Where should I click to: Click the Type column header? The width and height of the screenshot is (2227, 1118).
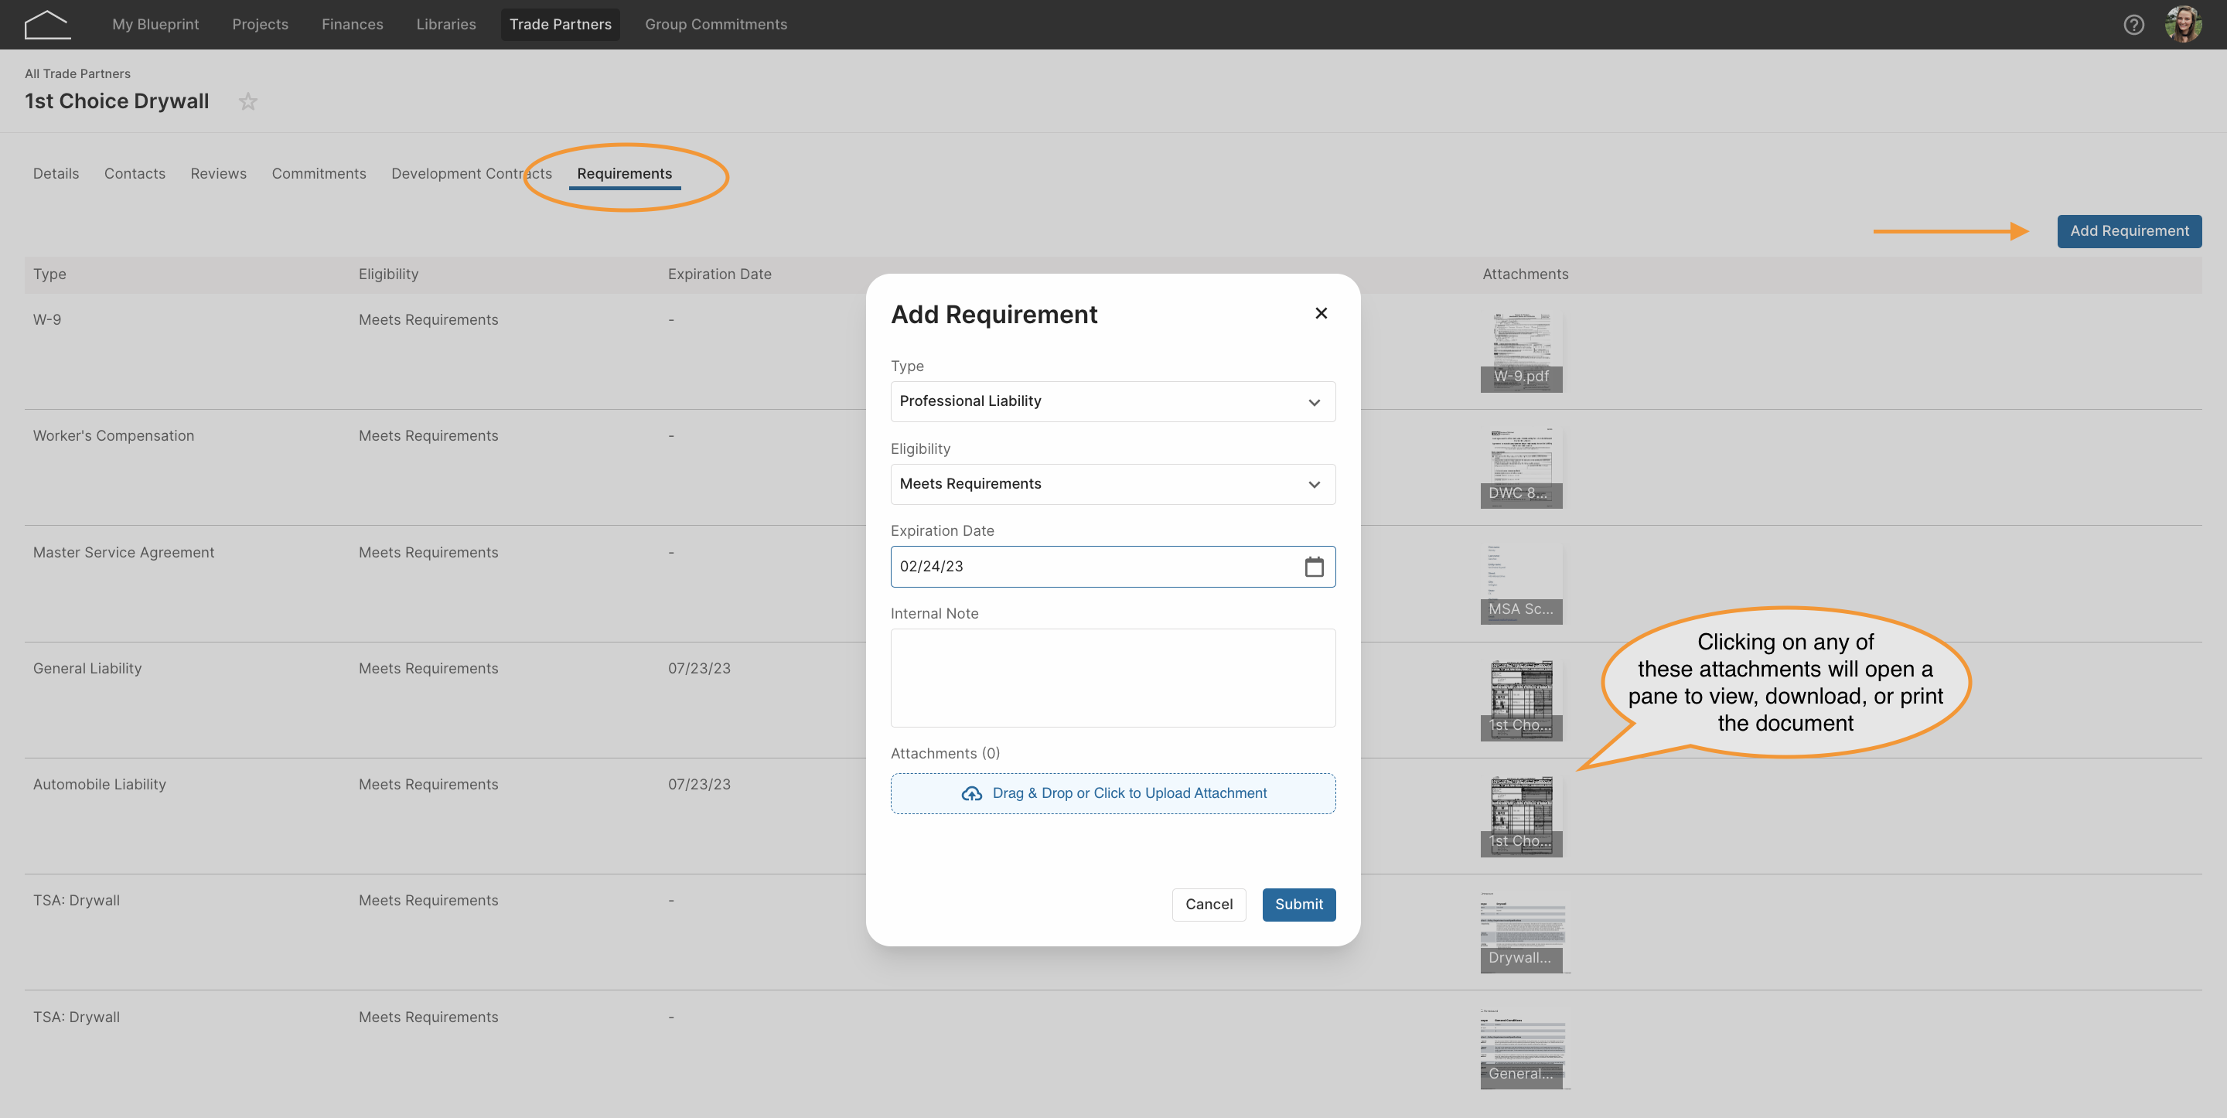click(49, 274)
